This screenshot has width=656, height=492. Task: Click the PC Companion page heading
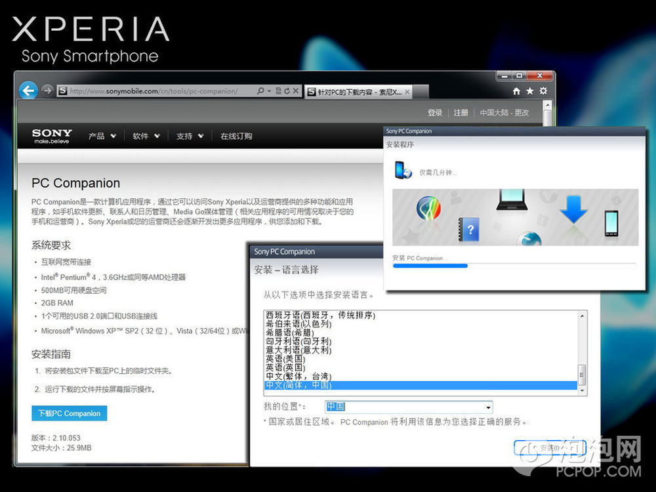pos(75,183)
